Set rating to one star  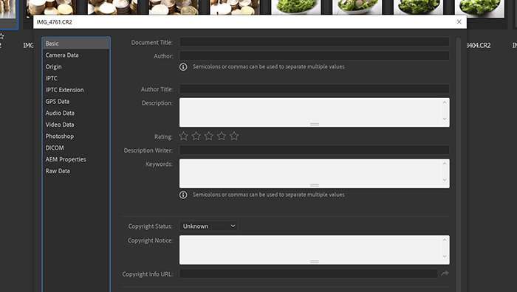click(183, 136)
